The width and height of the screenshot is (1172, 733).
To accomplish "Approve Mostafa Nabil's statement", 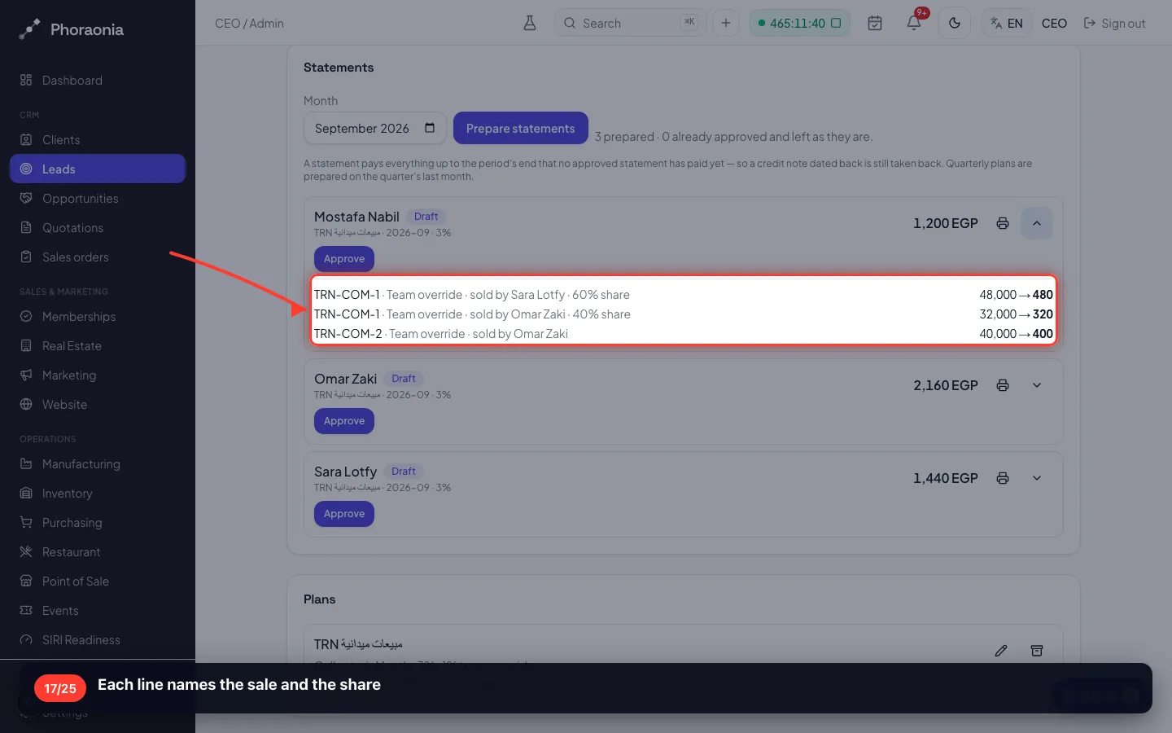I will coord(344,259).
